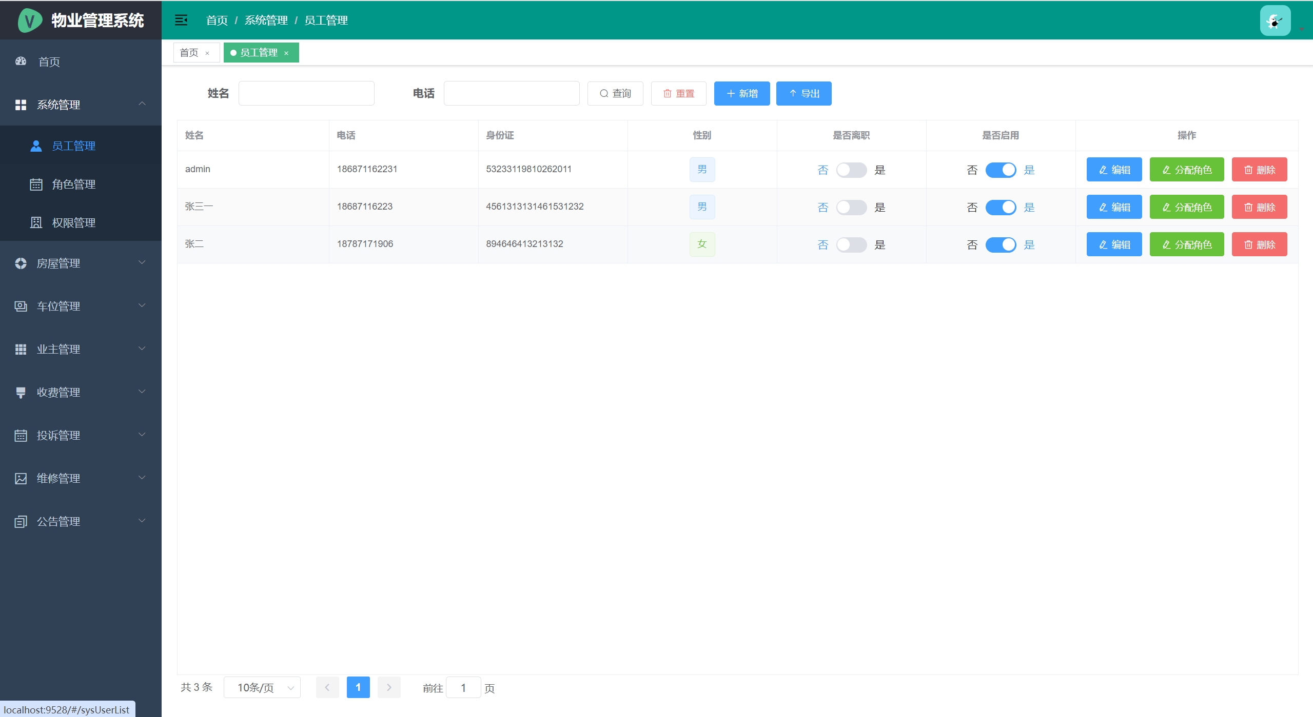
Task: Click 分配角色 button for admin row
Action: [x=1186, y=170]
